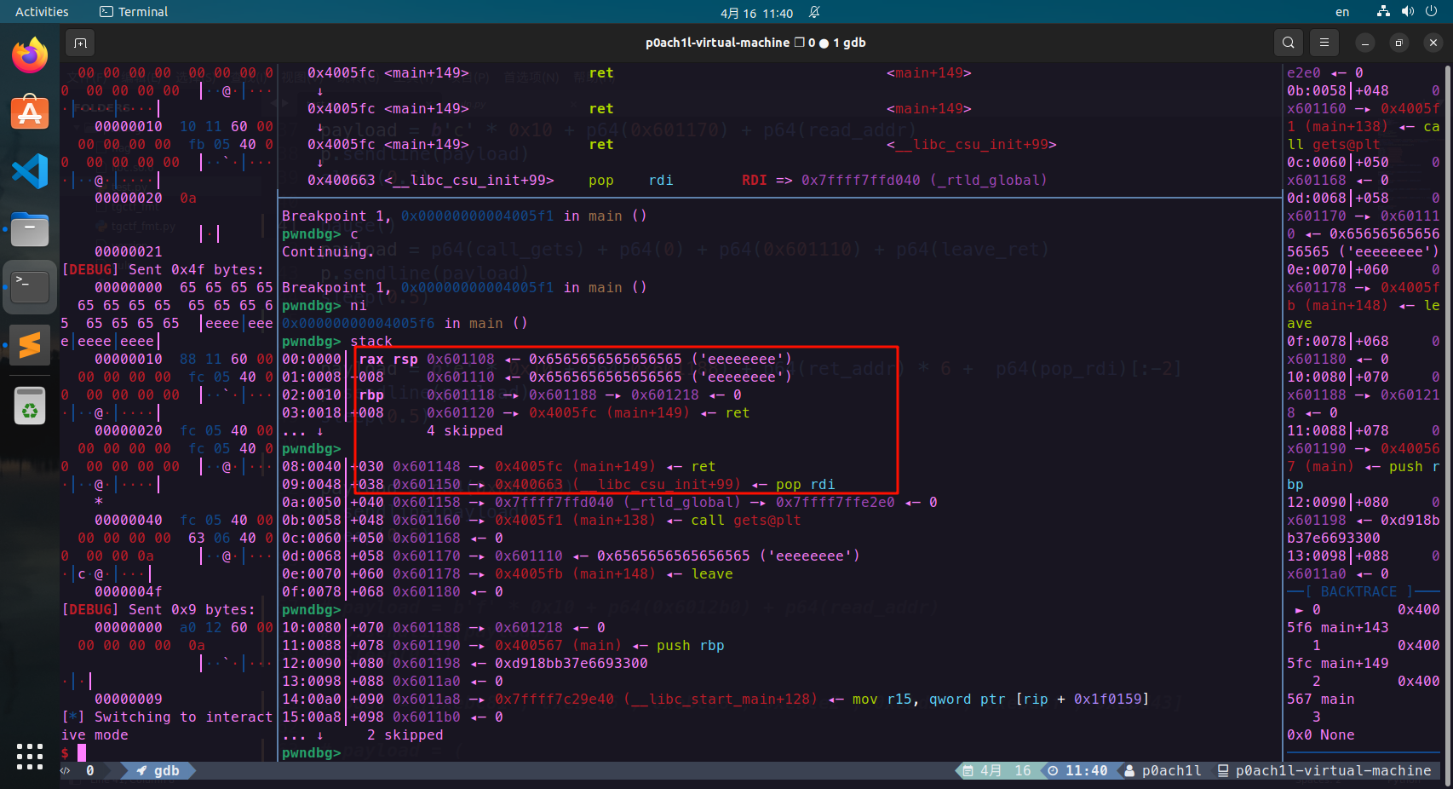Screen dimensions: 1453x789
Task: Click the '2 skipped' stack line
Action: tap(405, 734)
